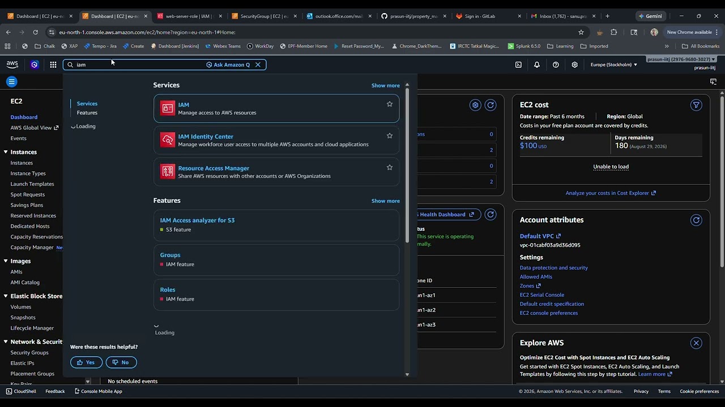The image size is (725, 407).
Task: Click the thumbs-down No button
Action: pyautogui.click(x=121, y=362)
